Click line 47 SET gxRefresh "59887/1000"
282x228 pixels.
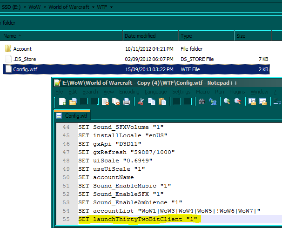tap(127, 152)
